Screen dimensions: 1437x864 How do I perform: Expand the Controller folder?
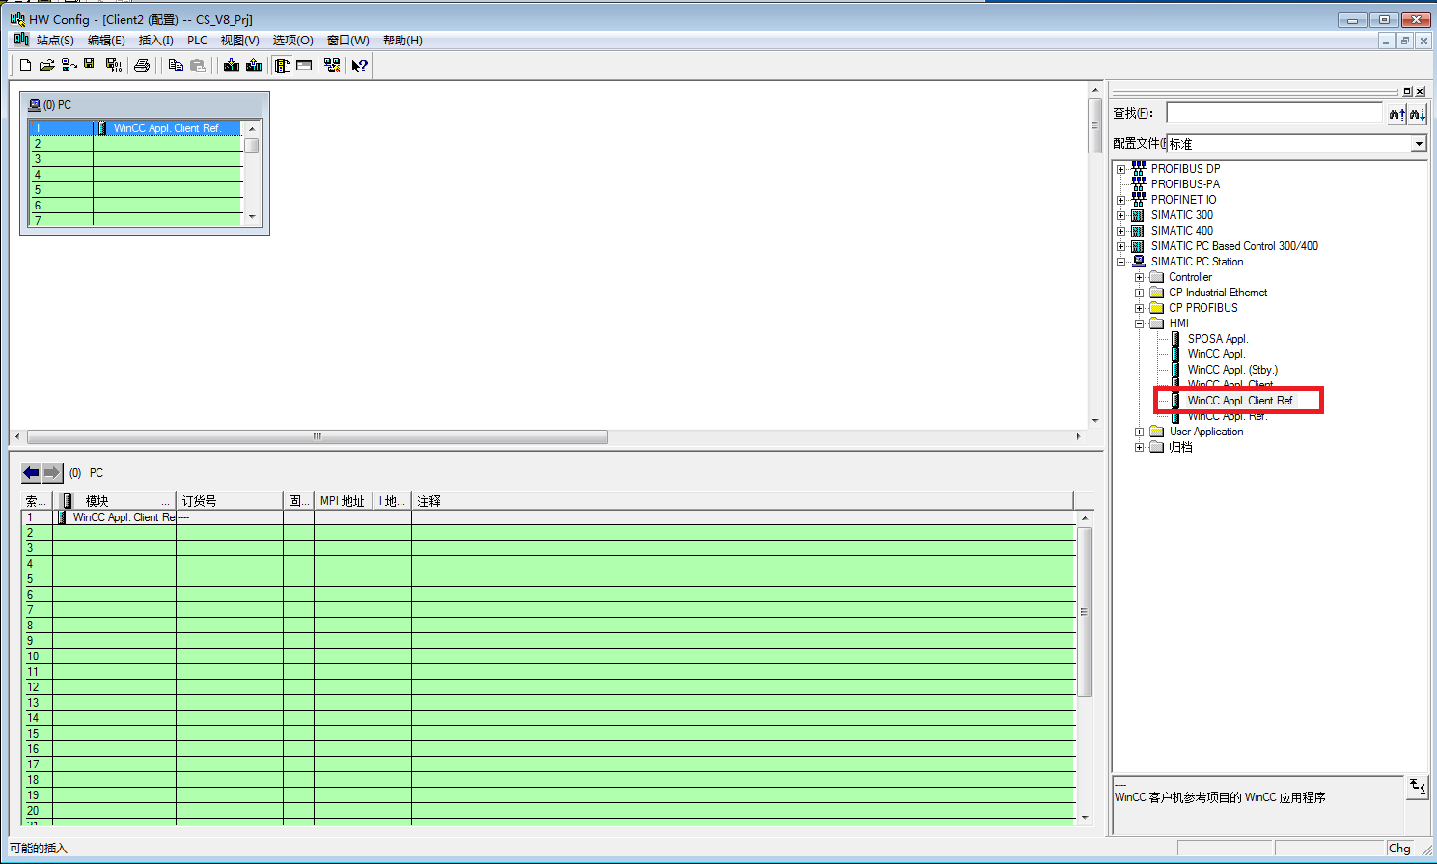[x=1140, y=277]
